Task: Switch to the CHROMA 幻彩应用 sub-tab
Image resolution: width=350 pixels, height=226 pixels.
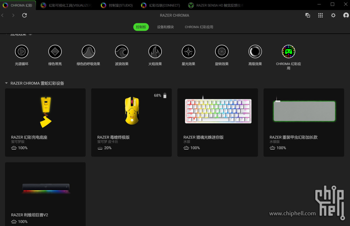Action: pos(199,27)
